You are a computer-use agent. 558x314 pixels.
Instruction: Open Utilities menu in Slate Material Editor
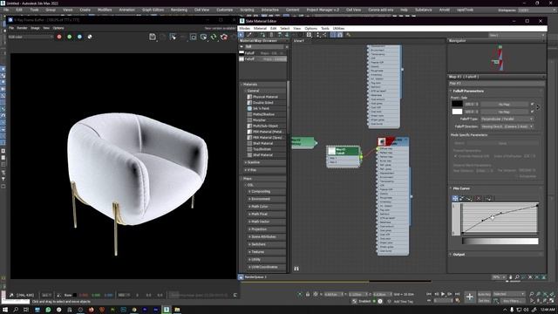(x=338, y=28)
